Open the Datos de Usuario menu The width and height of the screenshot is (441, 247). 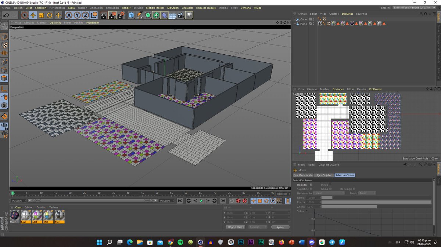[329, 165]
